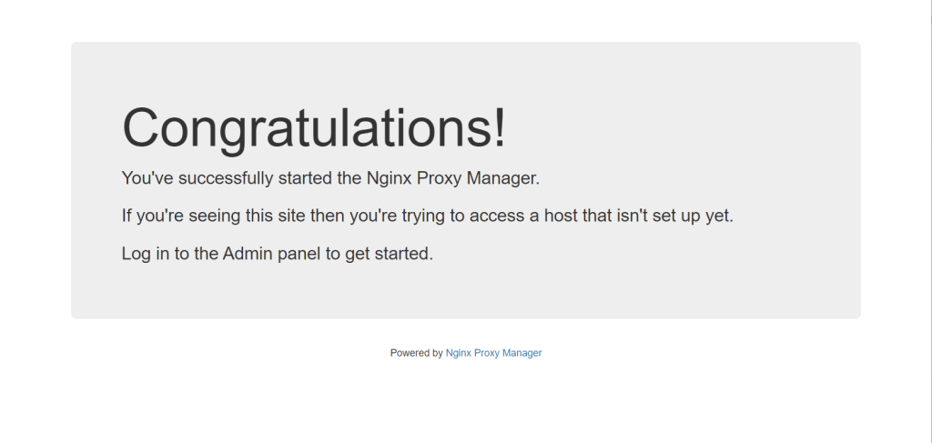Click the "Powered by" footer text
932x443 pixels.
tap(416, 353)
